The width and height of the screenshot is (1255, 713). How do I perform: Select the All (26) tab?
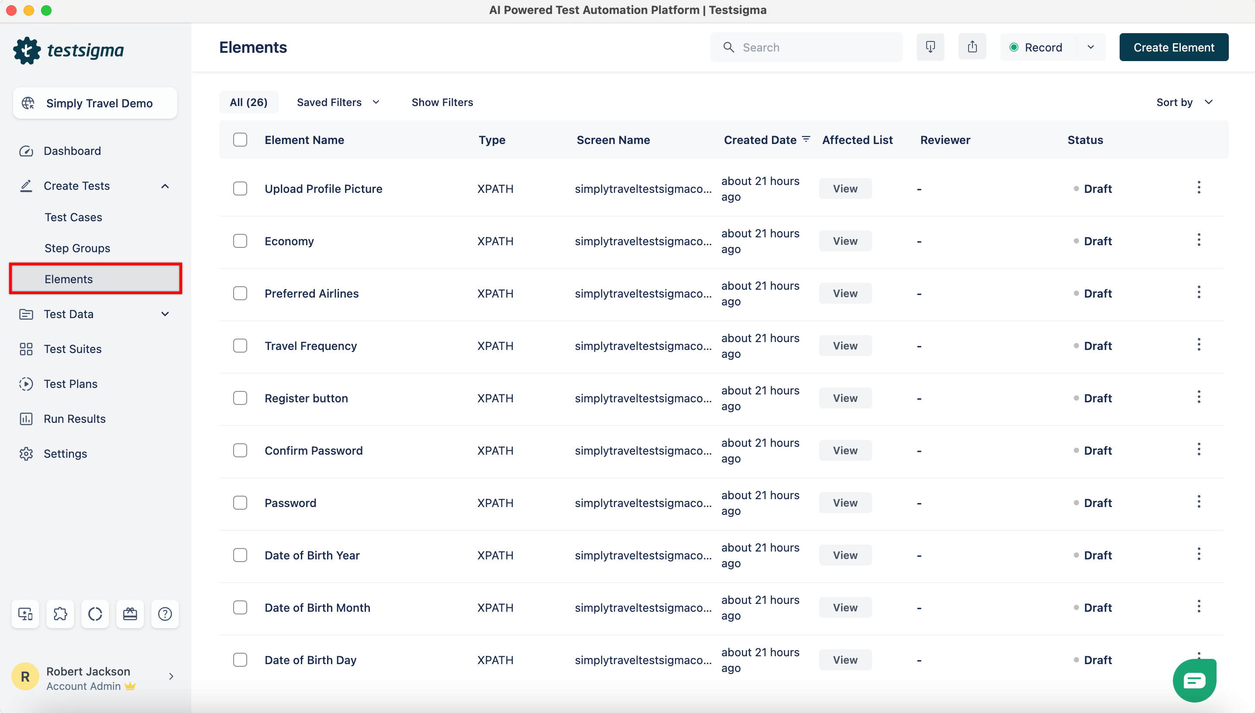click(x=248, y=103)
